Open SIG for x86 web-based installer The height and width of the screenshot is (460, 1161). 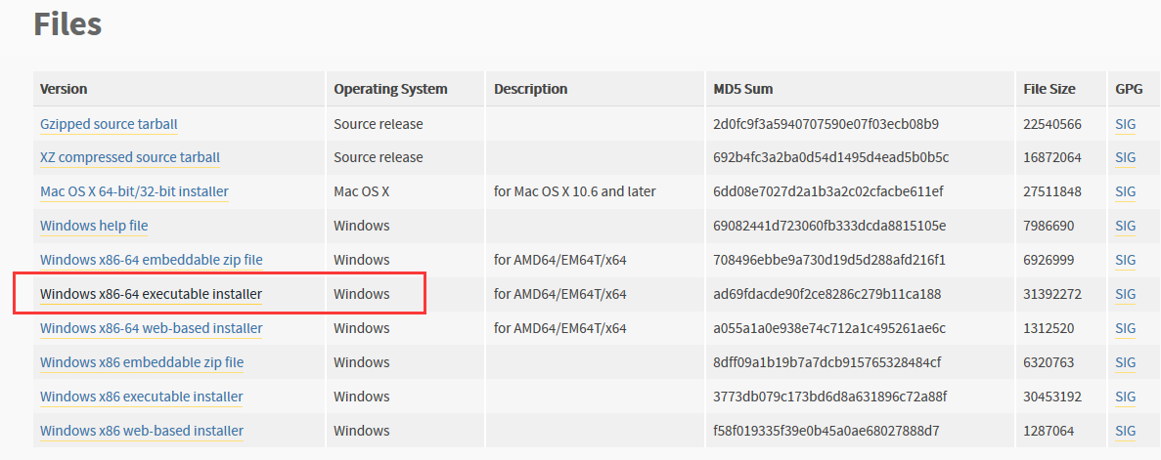(x=1126, y=431)
